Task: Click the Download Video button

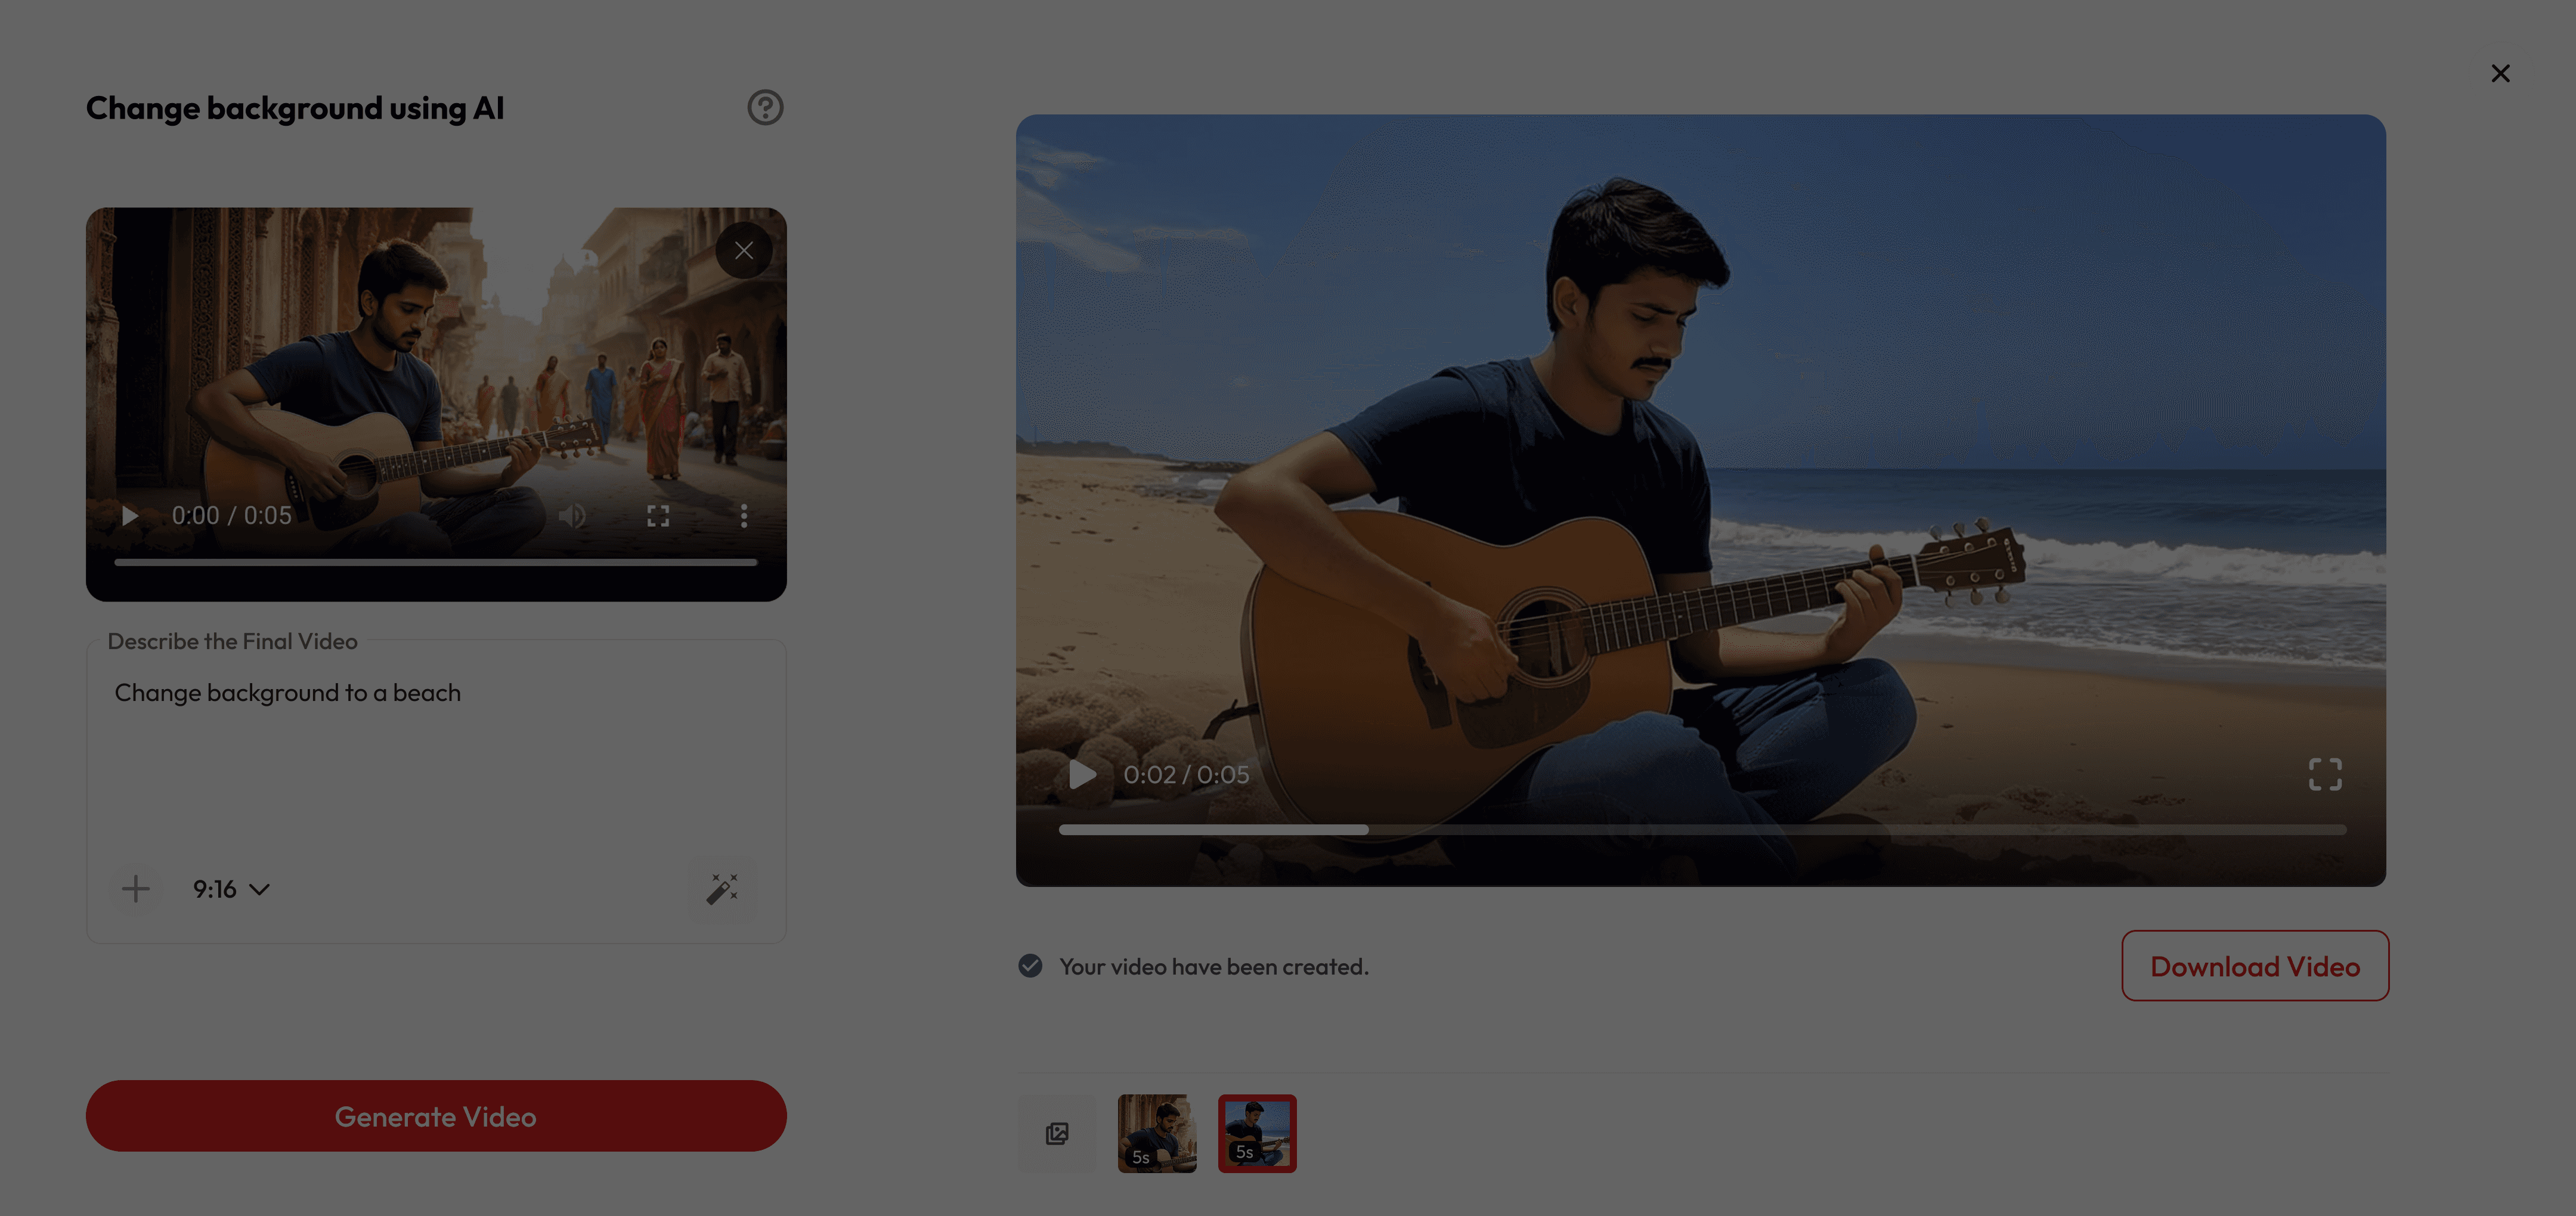Action: 2254,966
